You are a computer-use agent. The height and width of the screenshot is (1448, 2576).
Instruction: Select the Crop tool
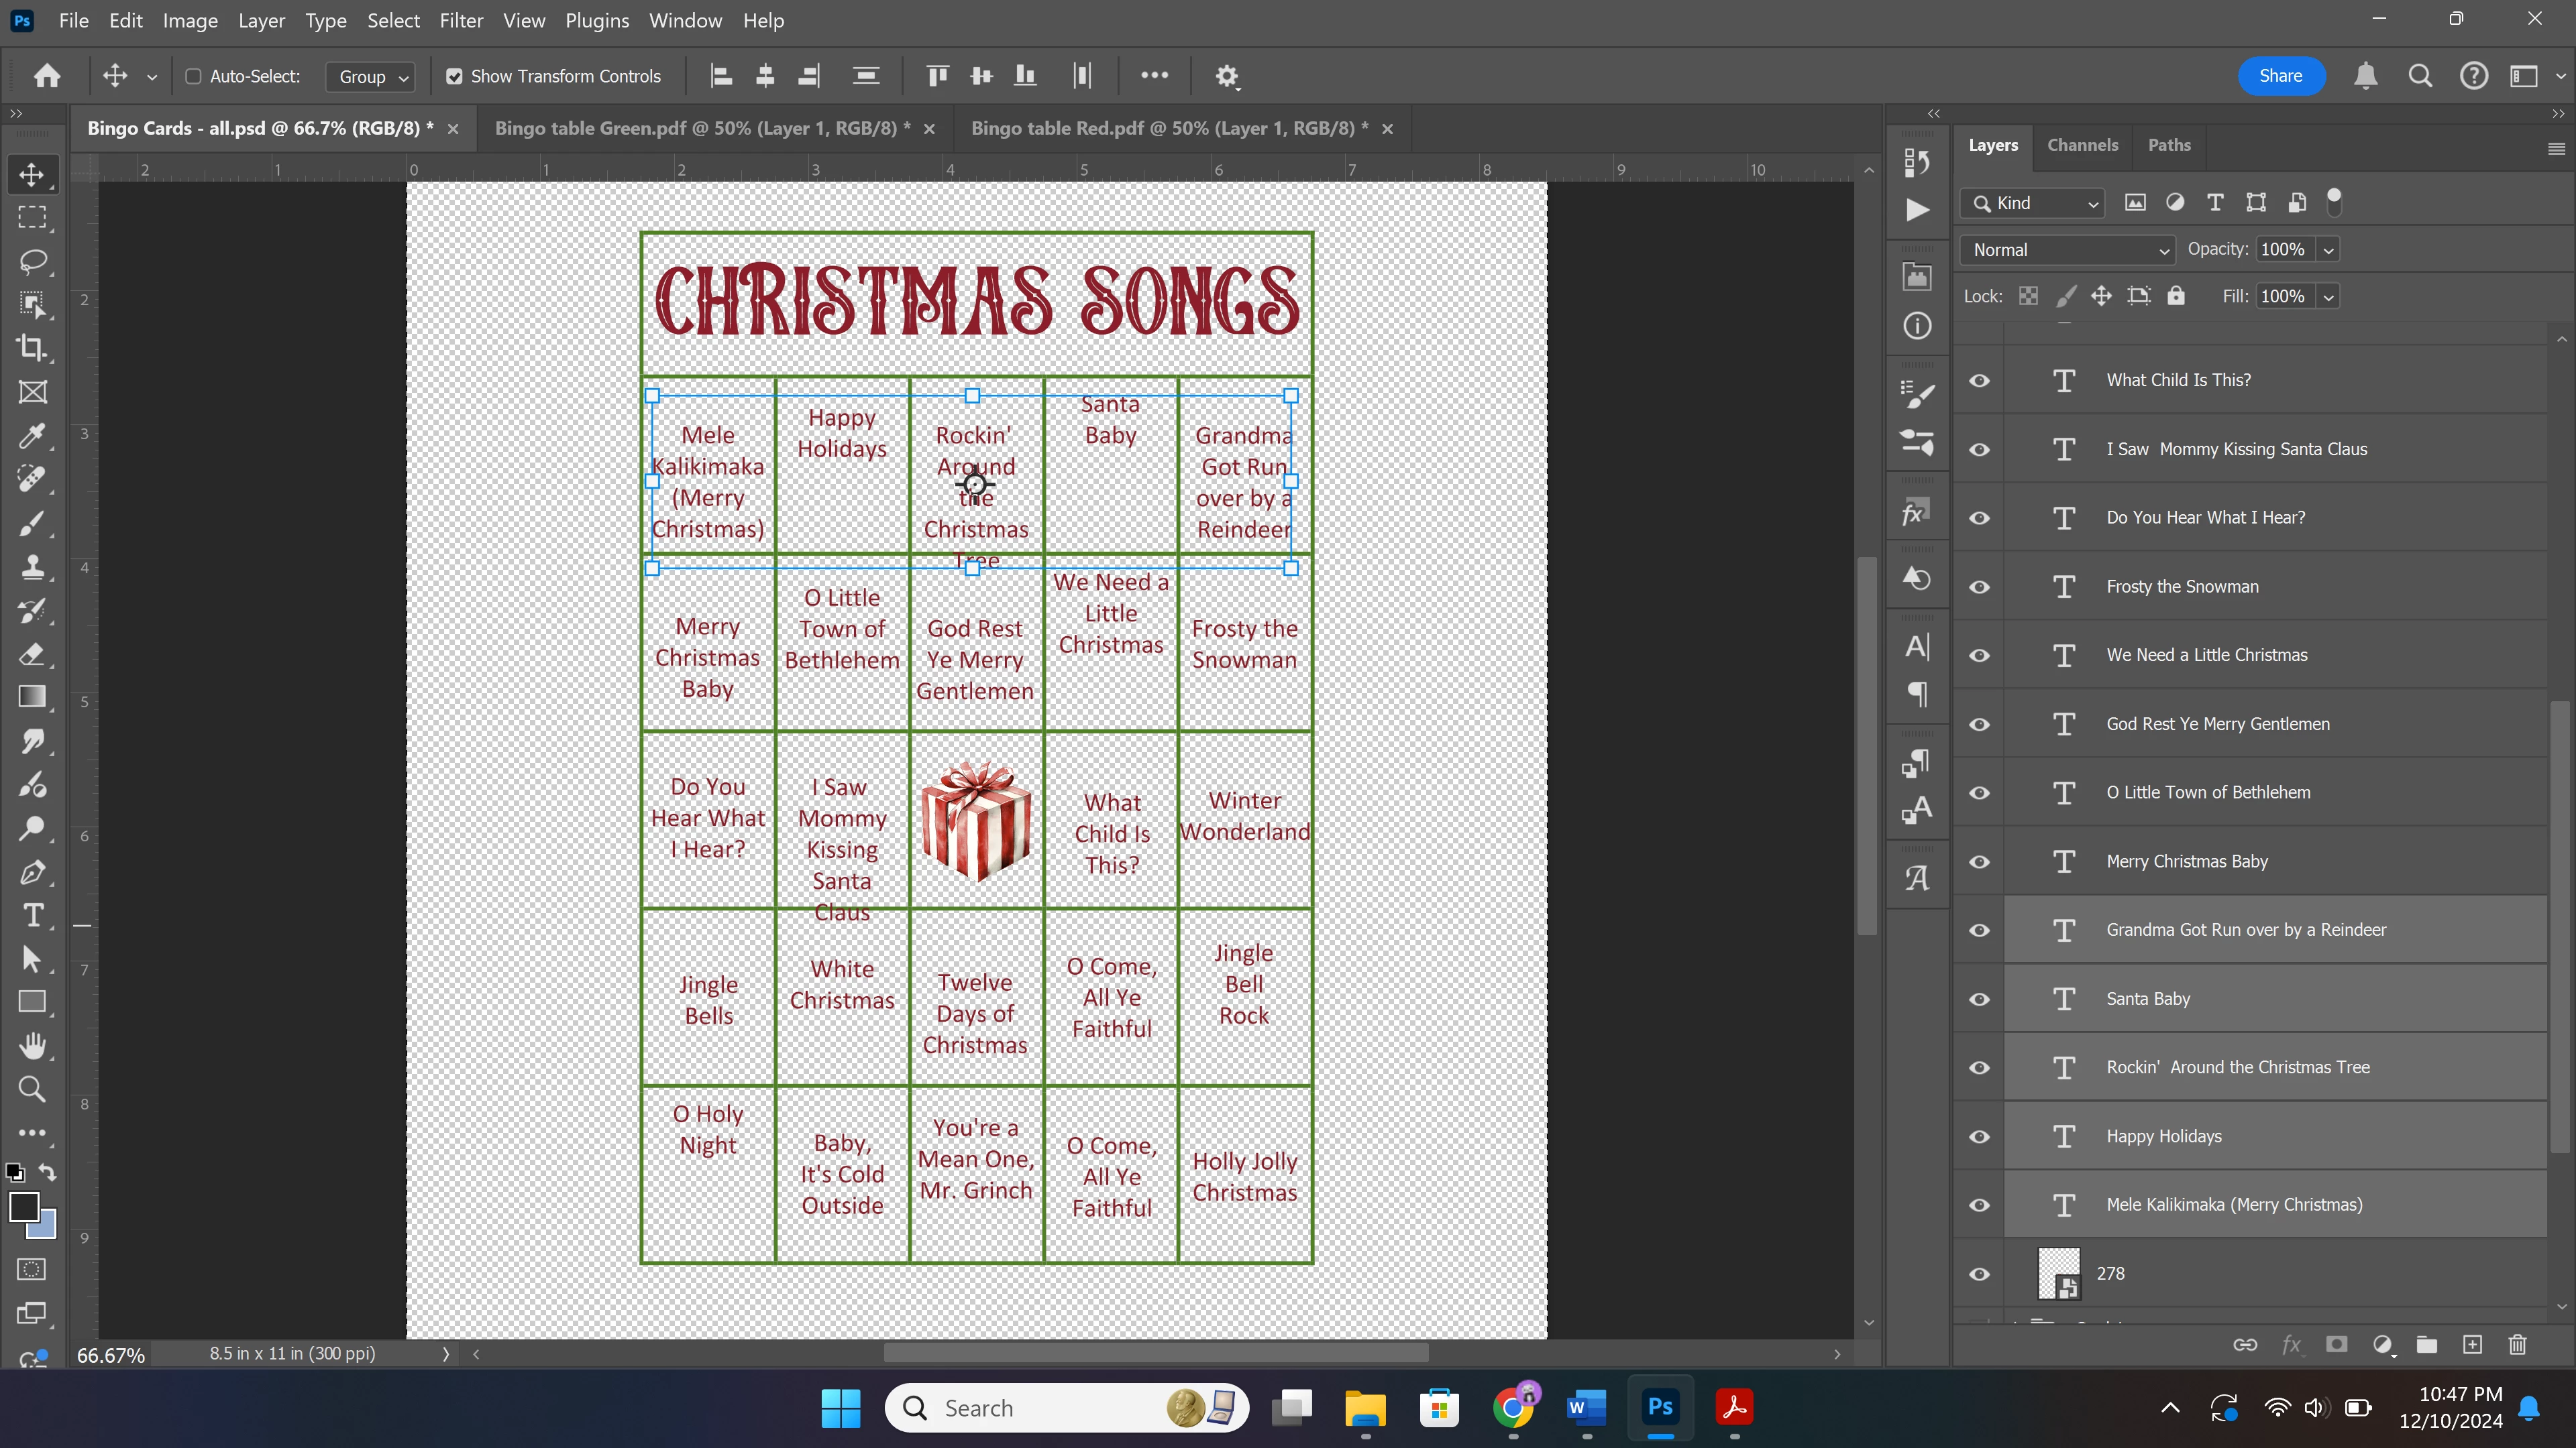pos(32,348)
